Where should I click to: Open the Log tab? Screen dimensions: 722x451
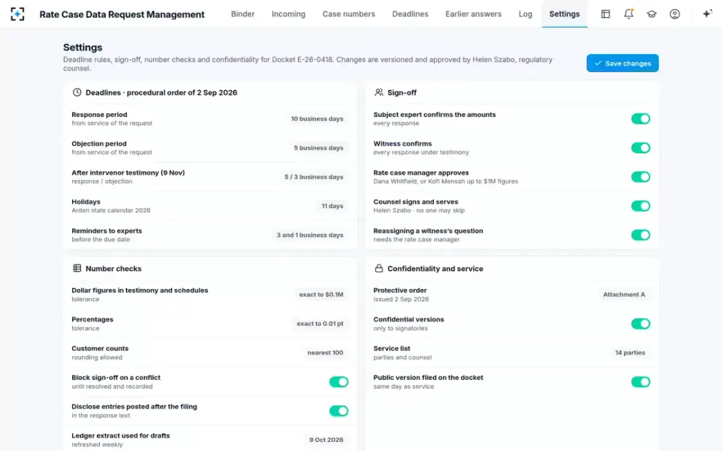click(x=525, y=14)
